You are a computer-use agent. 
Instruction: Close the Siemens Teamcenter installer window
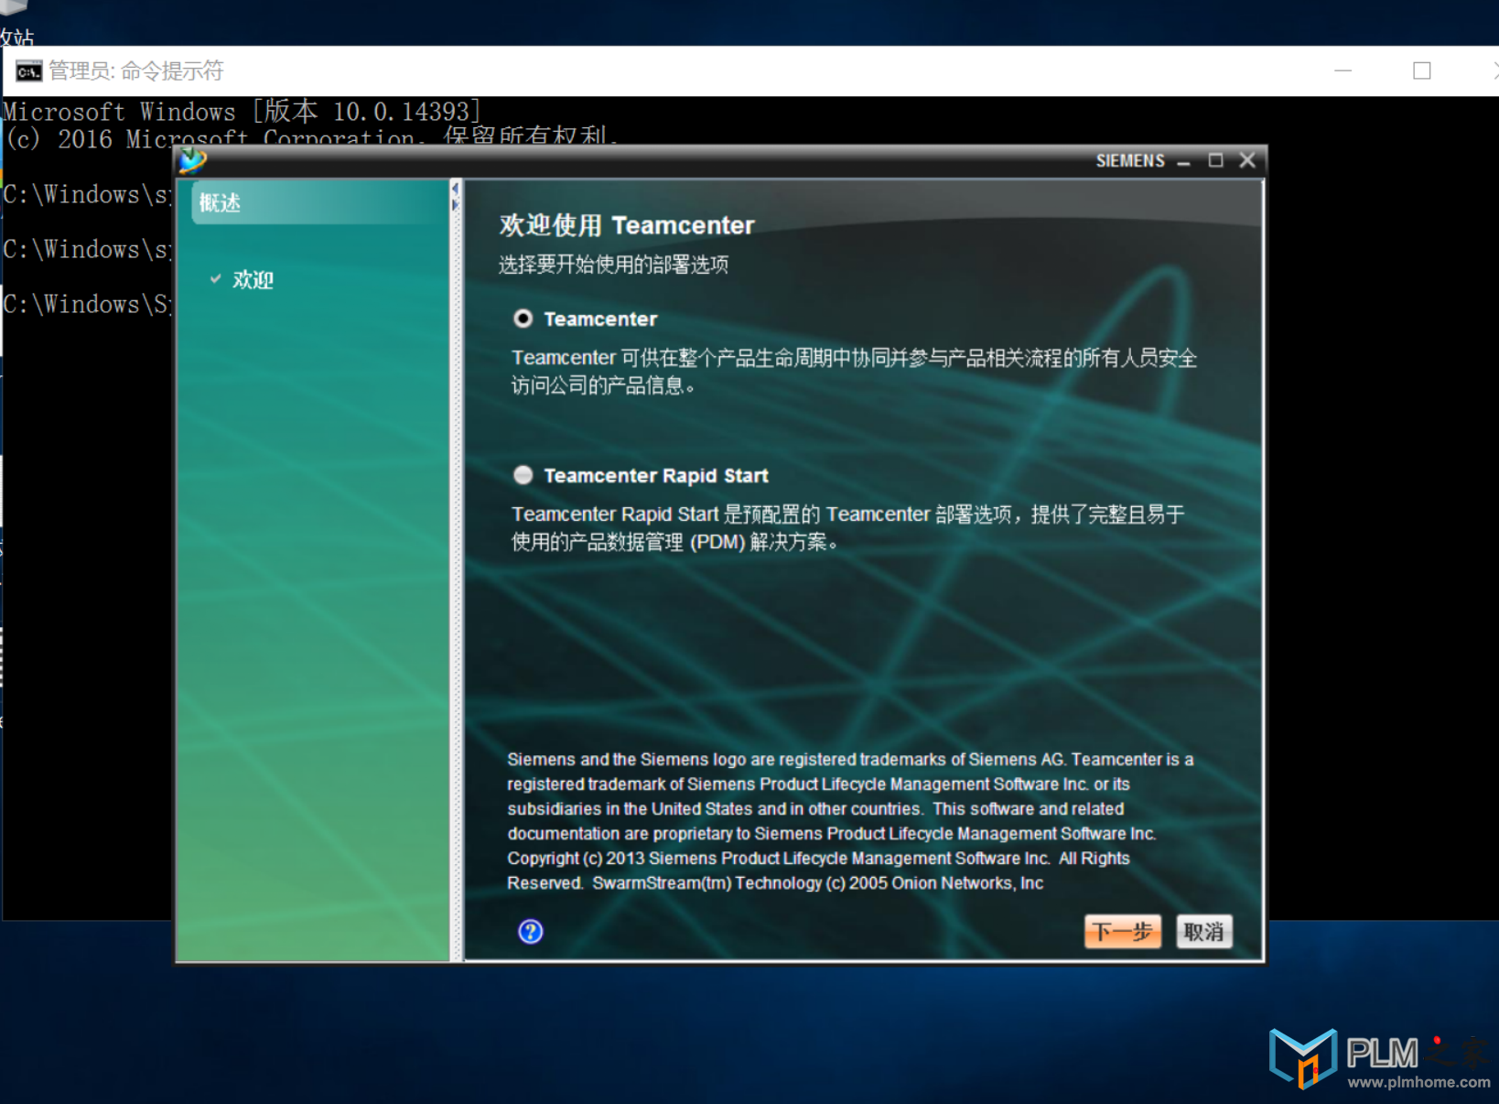[x=1247, y=160]
